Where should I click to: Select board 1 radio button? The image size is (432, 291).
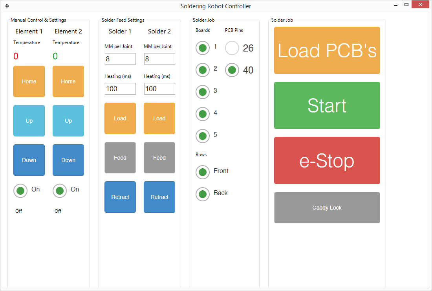pyautogui.click(x=203, y=48)
